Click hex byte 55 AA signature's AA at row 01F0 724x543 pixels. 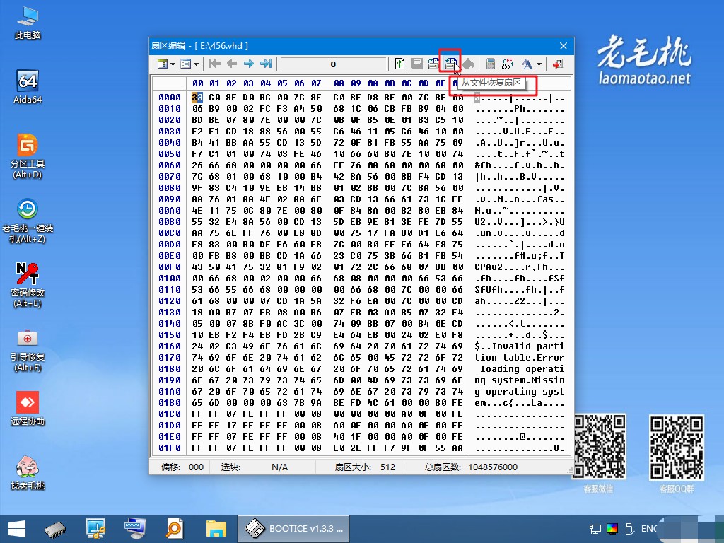(457, 448)
